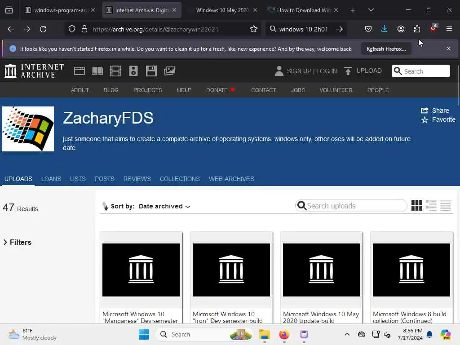Switch to the windows-program-arc tab
460x345 pixels.
coord(60,10)
